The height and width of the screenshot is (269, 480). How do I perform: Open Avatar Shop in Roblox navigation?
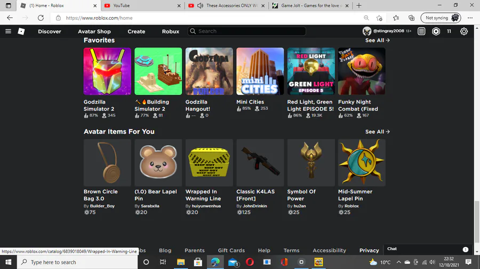(x=94, y=31)
